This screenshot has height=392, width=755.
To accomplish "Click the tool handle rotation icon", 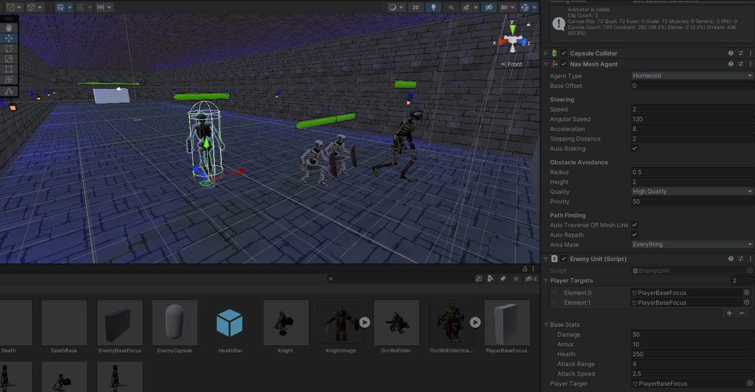I will (31, 7).
